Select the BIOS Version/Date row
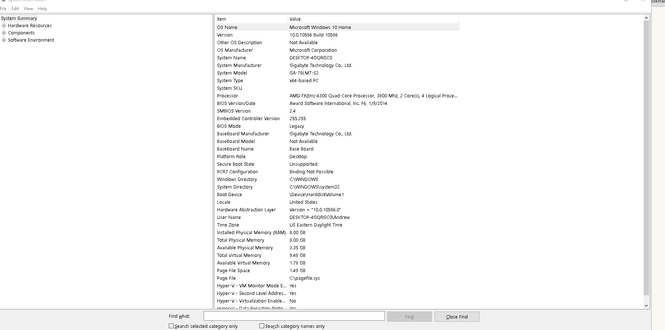 click(x=338, y=103)
